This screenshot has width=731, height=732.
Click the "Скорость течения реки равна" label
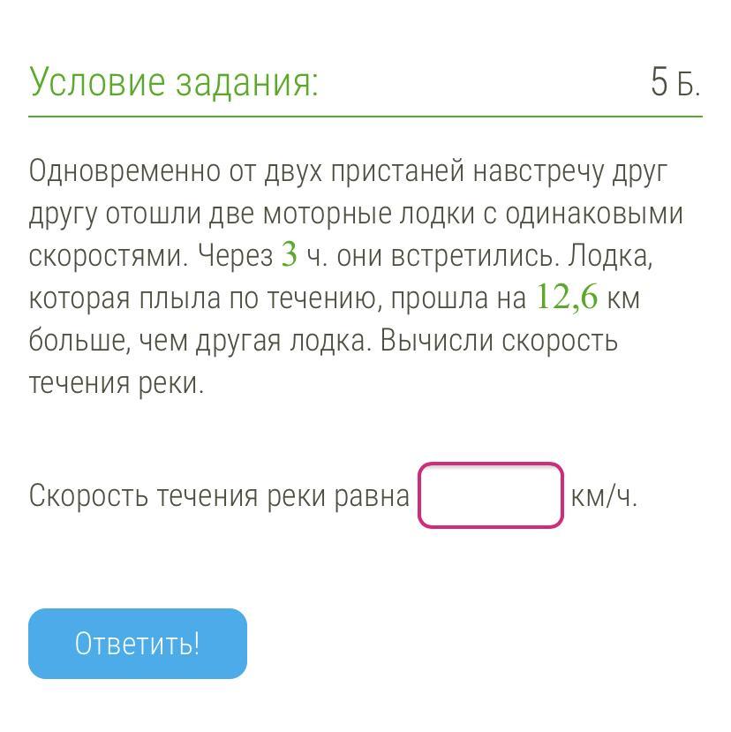pos(219,496)
